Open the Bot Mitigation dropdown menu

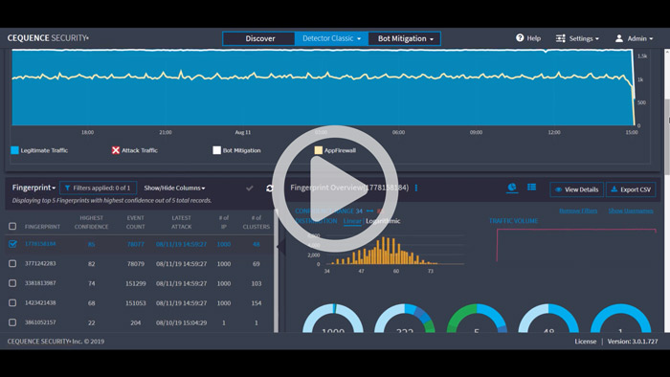405,38
